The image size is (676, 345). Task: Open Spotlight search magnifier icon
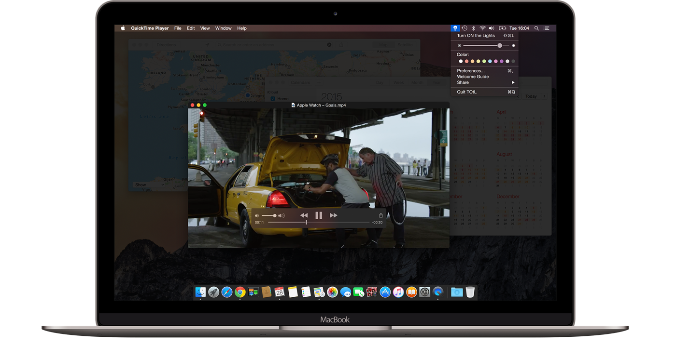coord(536,28)
